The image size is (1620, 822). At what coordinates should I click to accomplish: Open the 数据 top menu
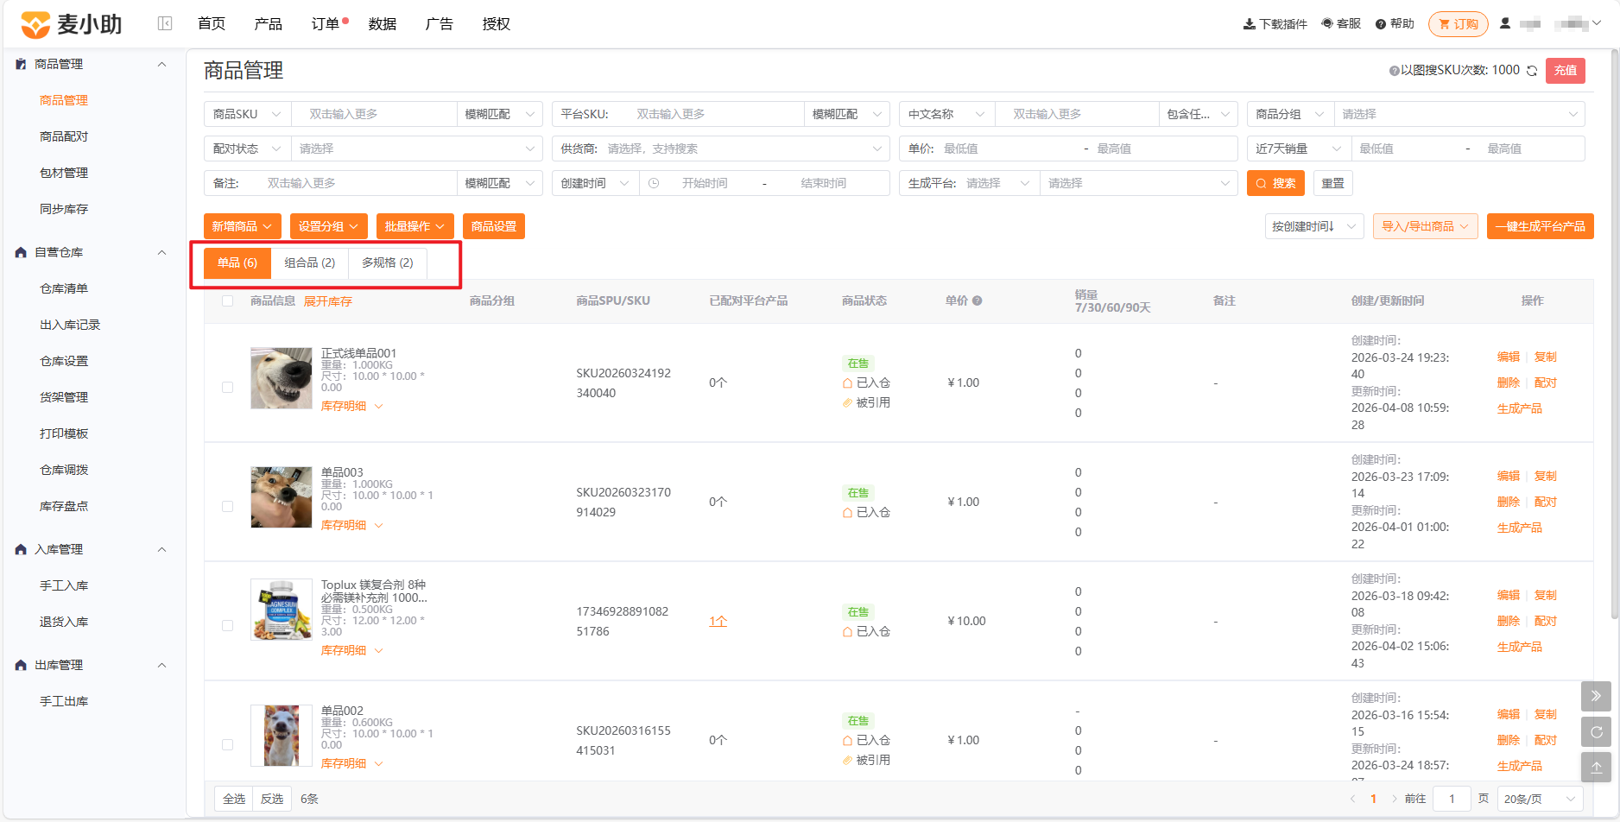click(x=383, y=24)
